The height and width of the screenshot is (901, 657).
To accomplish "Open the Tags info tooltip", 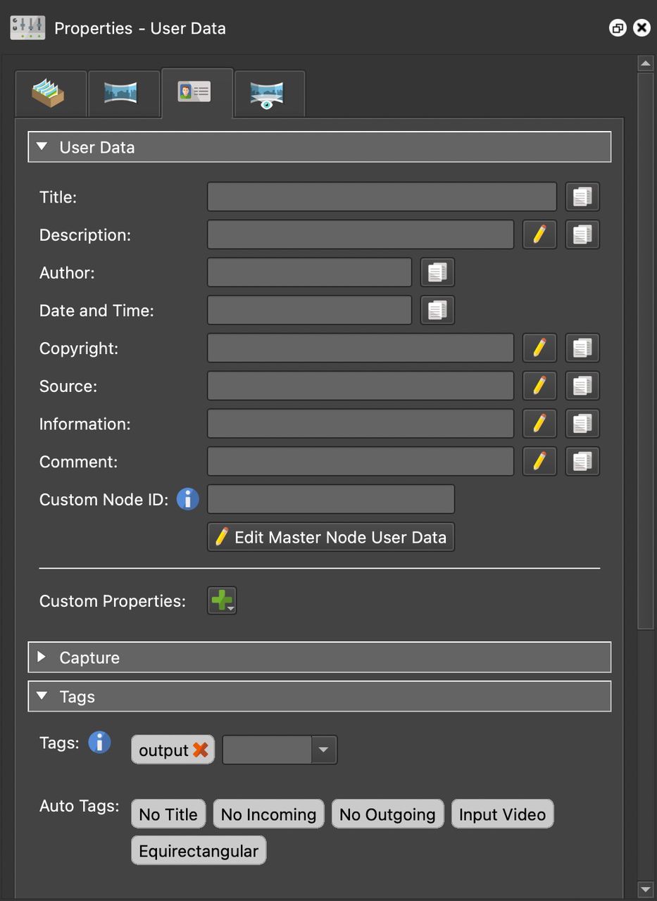I will [99, 742].
